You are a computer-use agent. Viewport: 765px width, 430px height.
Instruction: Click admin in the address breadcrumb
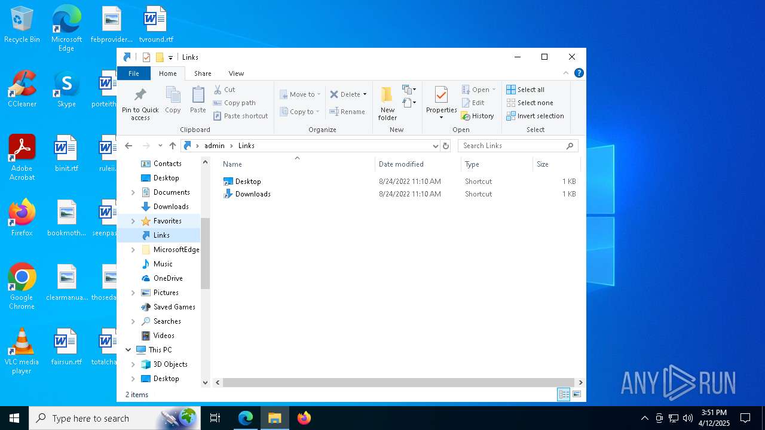(x=215, y=146)
